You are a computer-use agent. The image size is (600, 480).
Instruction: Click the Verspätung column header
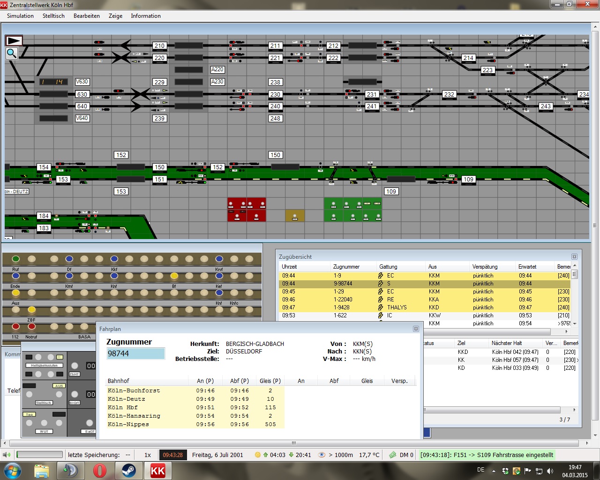point(485,267)
